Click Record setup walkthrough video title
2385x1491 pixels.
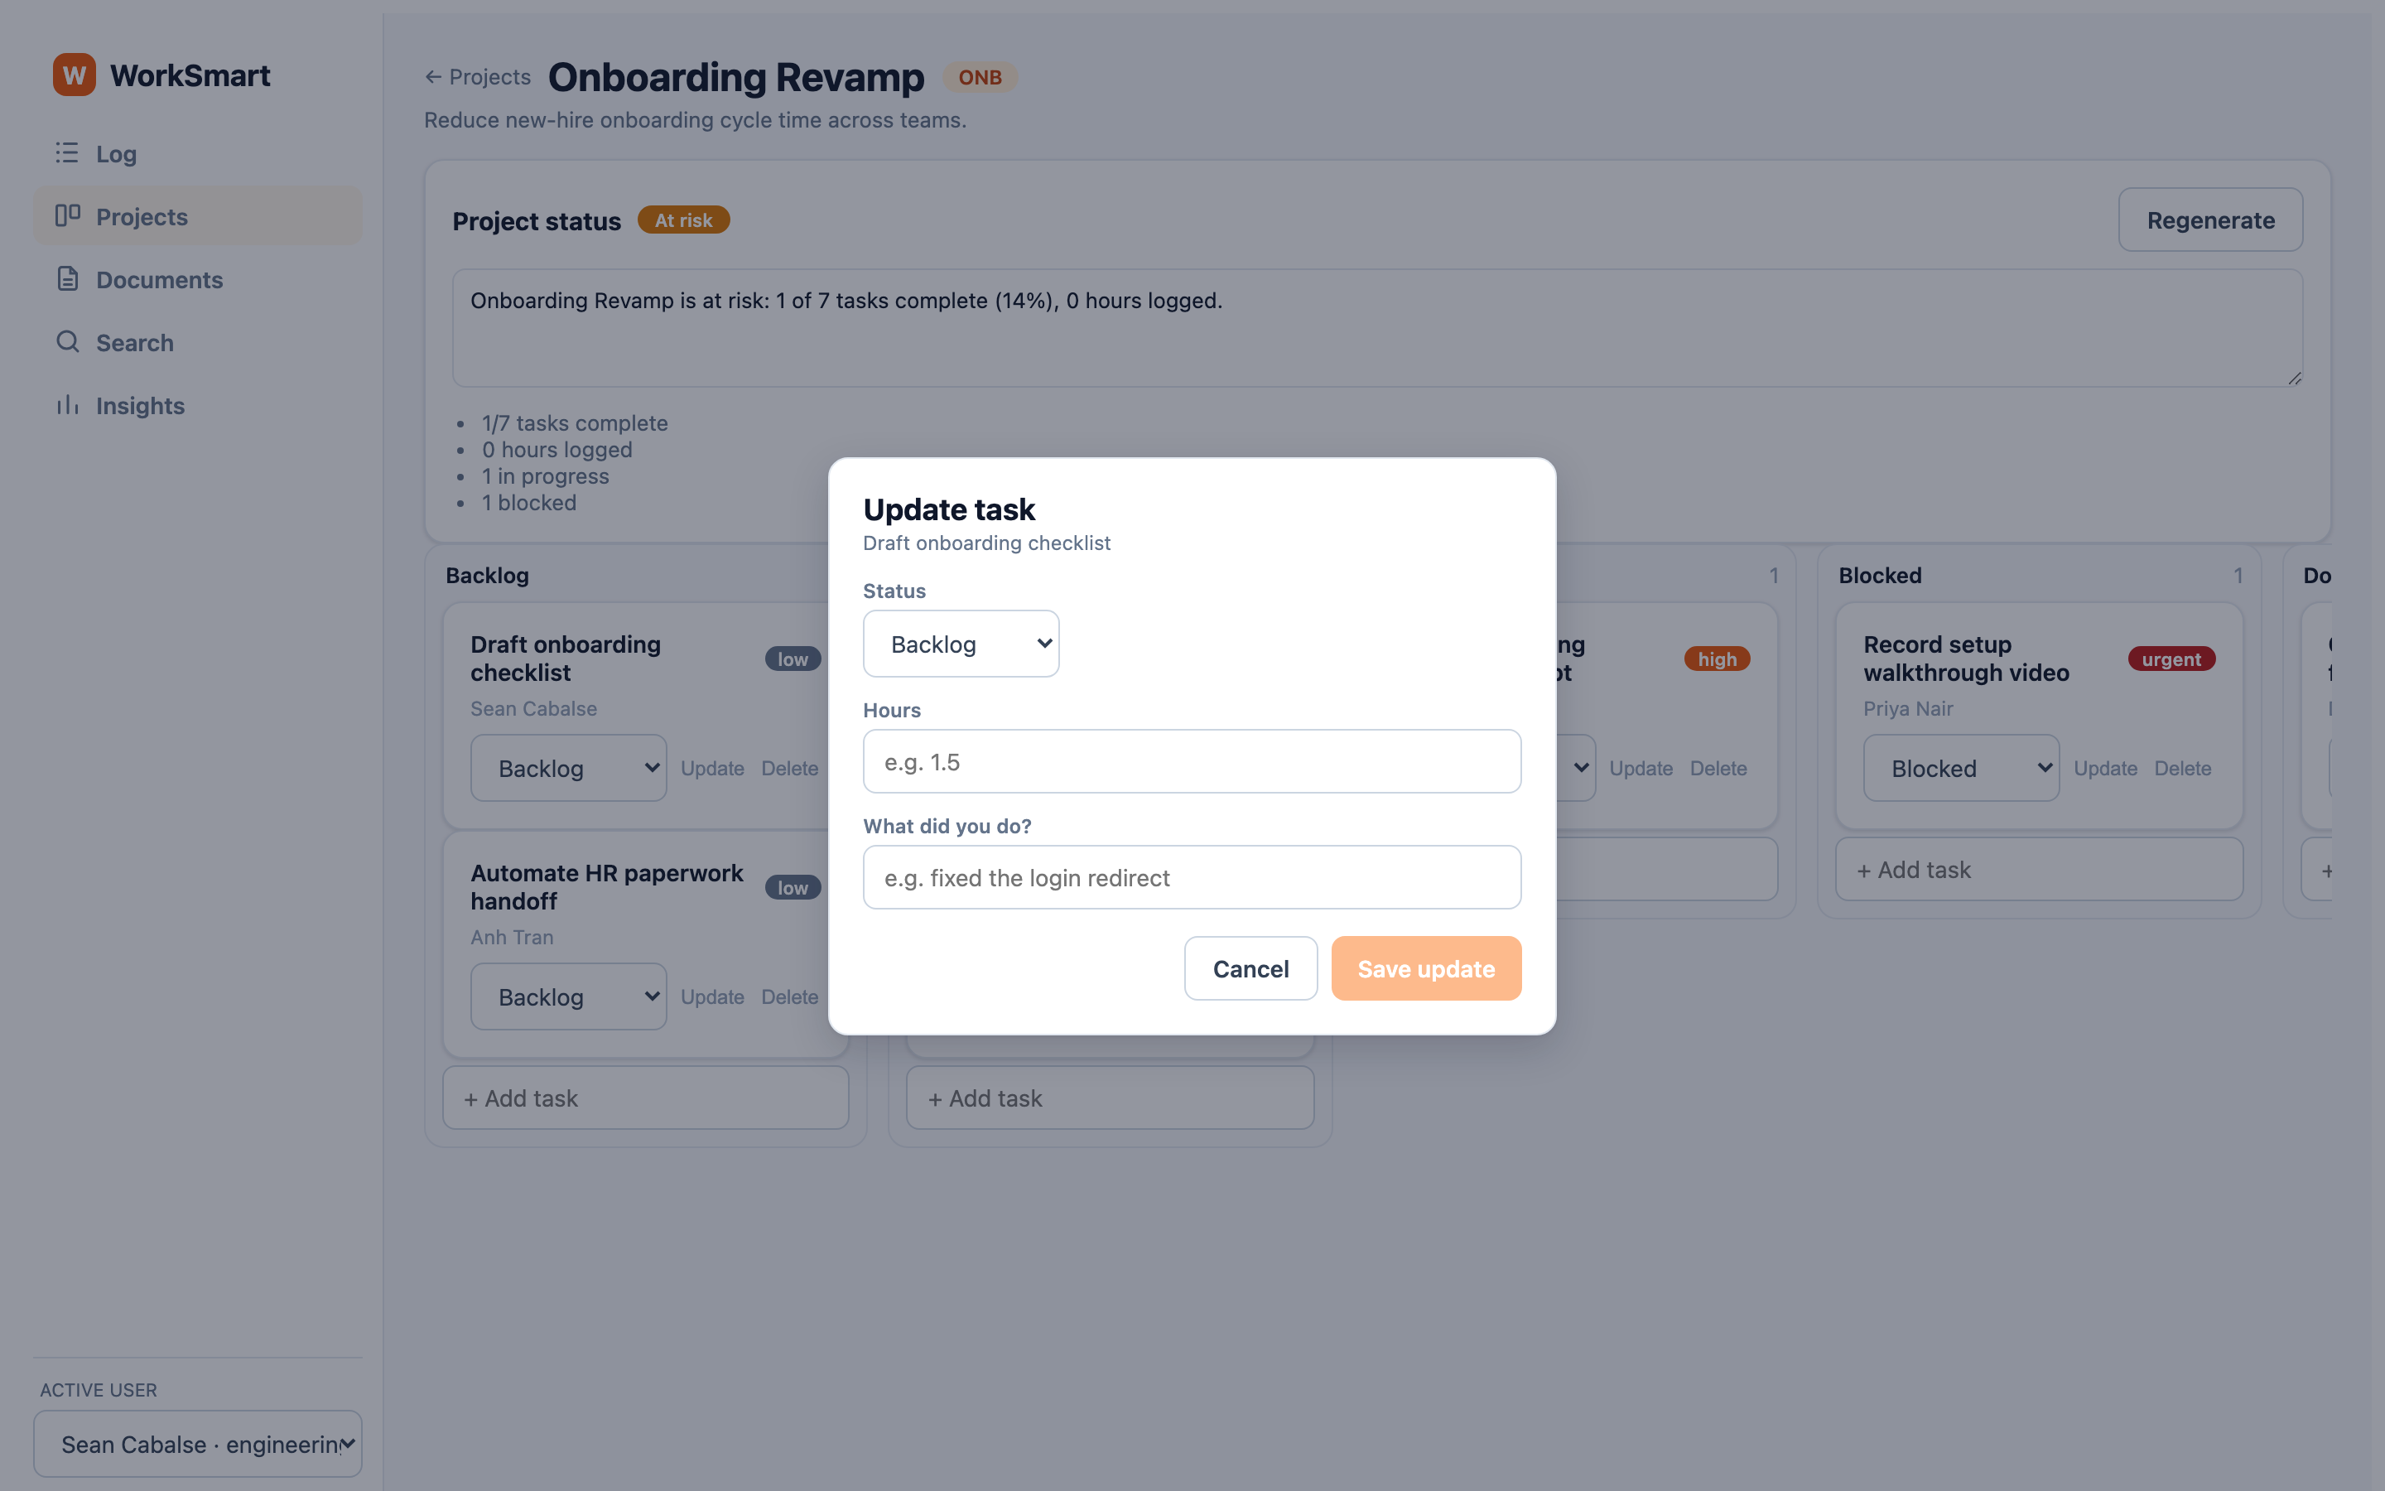[1965, 658]
